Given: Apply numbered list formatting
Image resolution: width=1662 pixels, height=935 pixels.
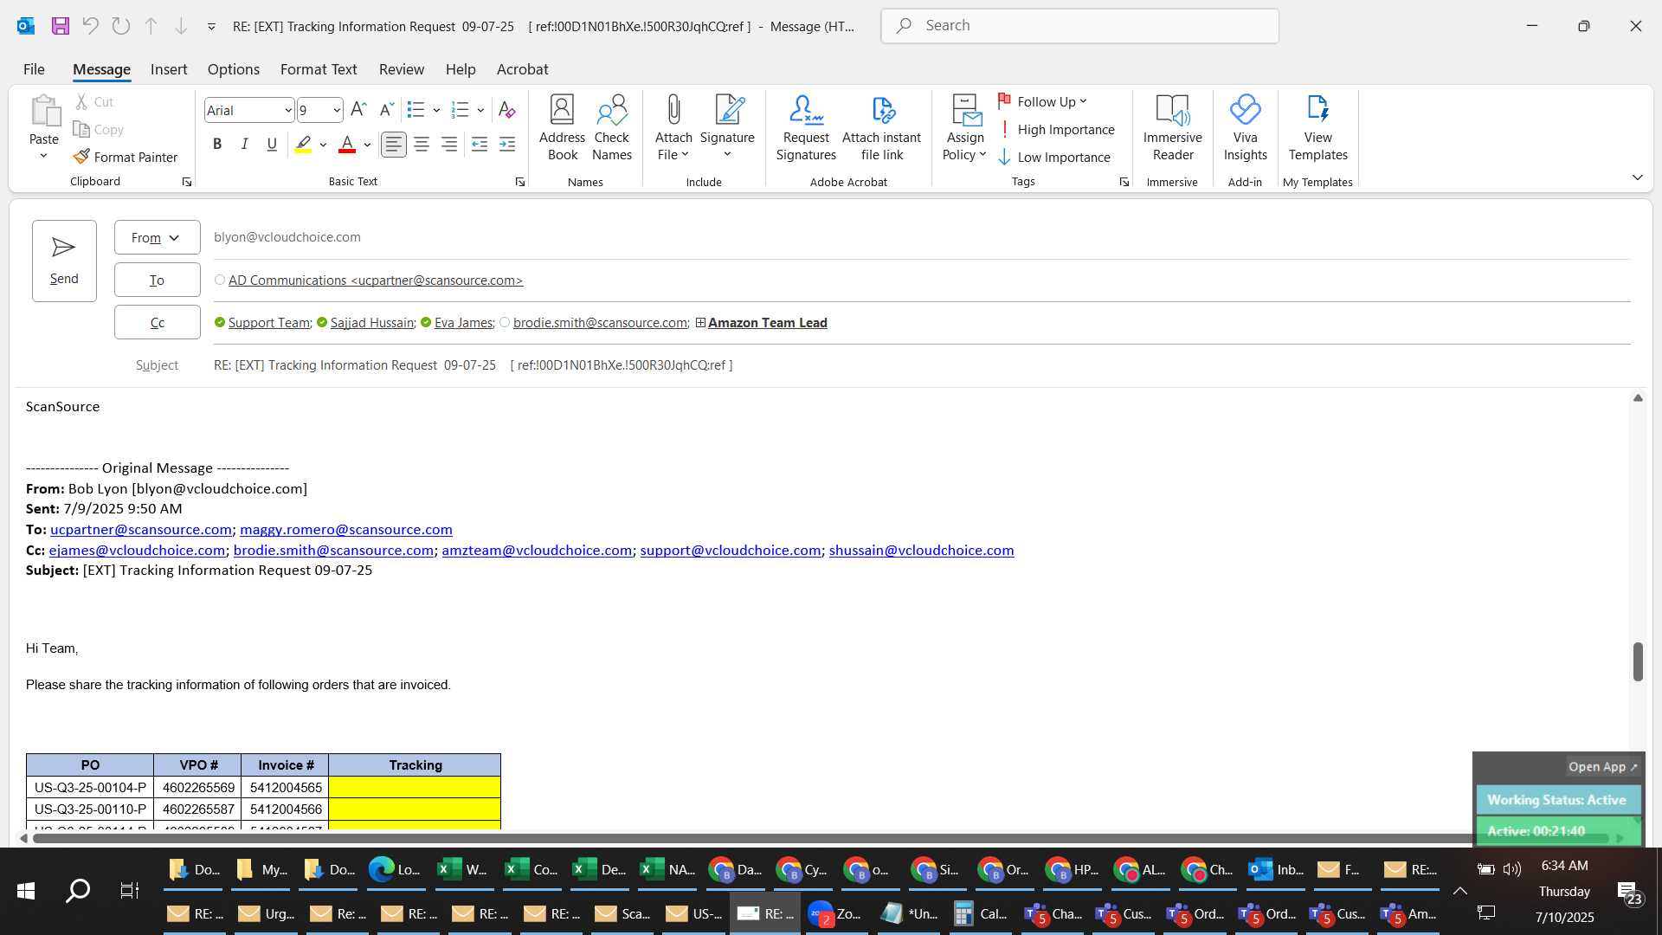Looking at the screenshot, I should pyautogui.click(x=461, y=110).
